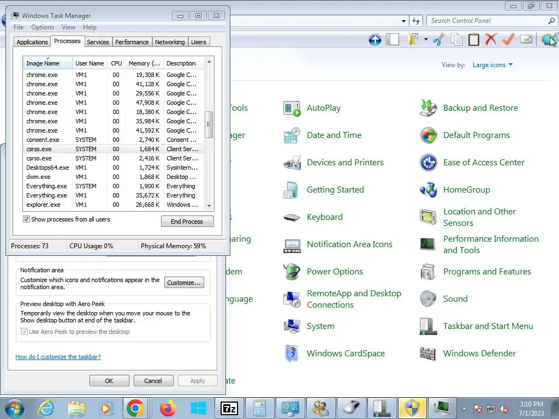This screenshot has width=559, height=419.
Task: Switch to Networking tab in Task Manager
Action: [x=170, y=42]
